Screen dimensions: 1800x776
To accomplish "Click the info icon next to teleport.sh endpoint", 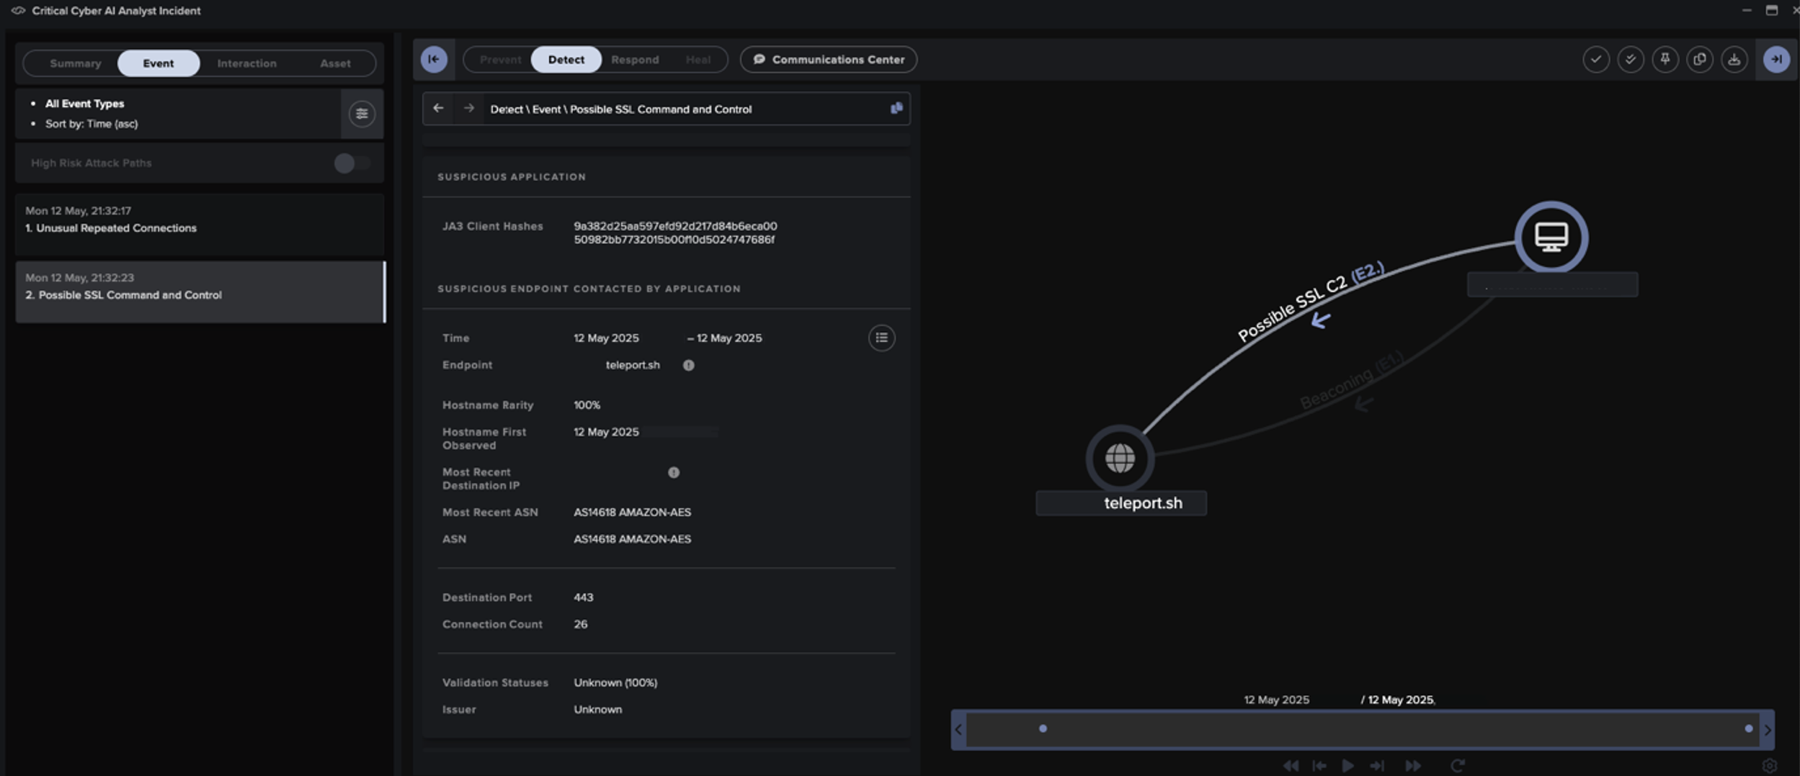I will point(687,365).
